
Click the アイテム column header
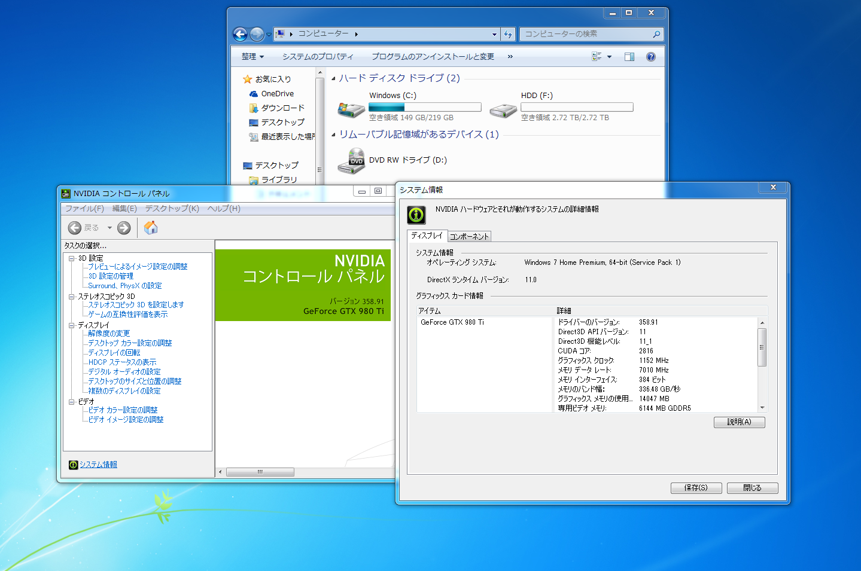(485, 311)
